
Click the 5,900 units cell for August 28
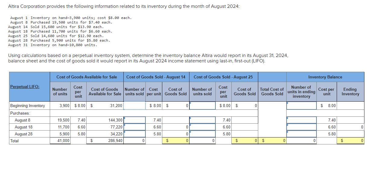pos(60,134)
